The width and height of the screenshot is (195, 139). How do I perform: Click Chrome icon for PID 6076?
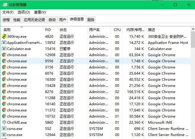(x=4, y=73)
